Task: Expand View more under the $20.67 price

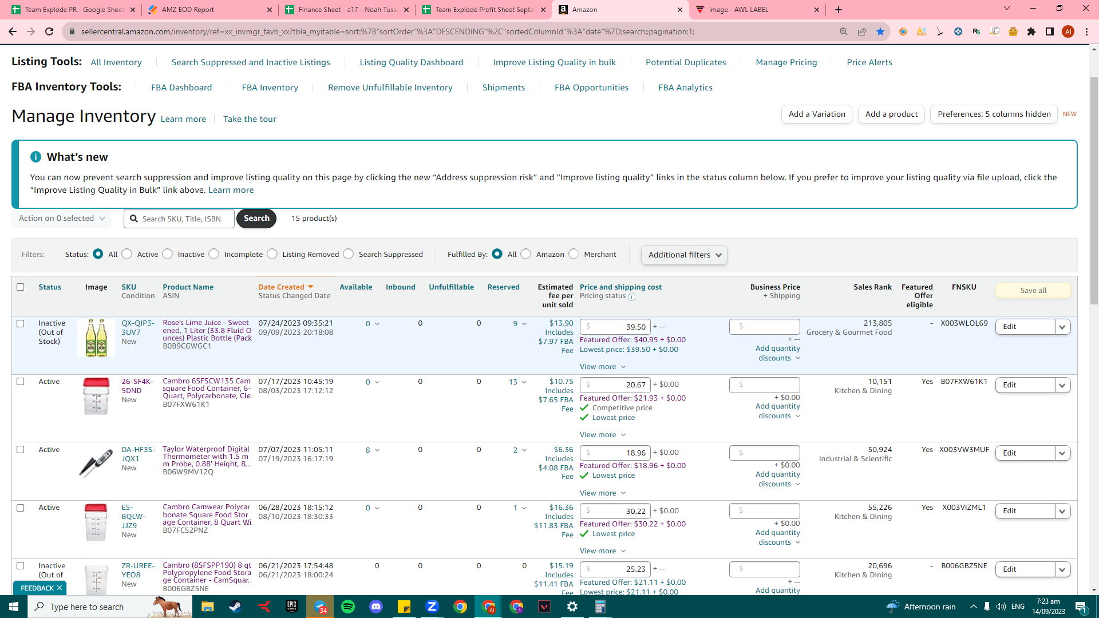Action: [603, 435]
